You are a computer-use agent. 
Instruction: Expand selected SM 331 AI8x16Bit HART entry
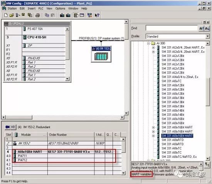153,135
